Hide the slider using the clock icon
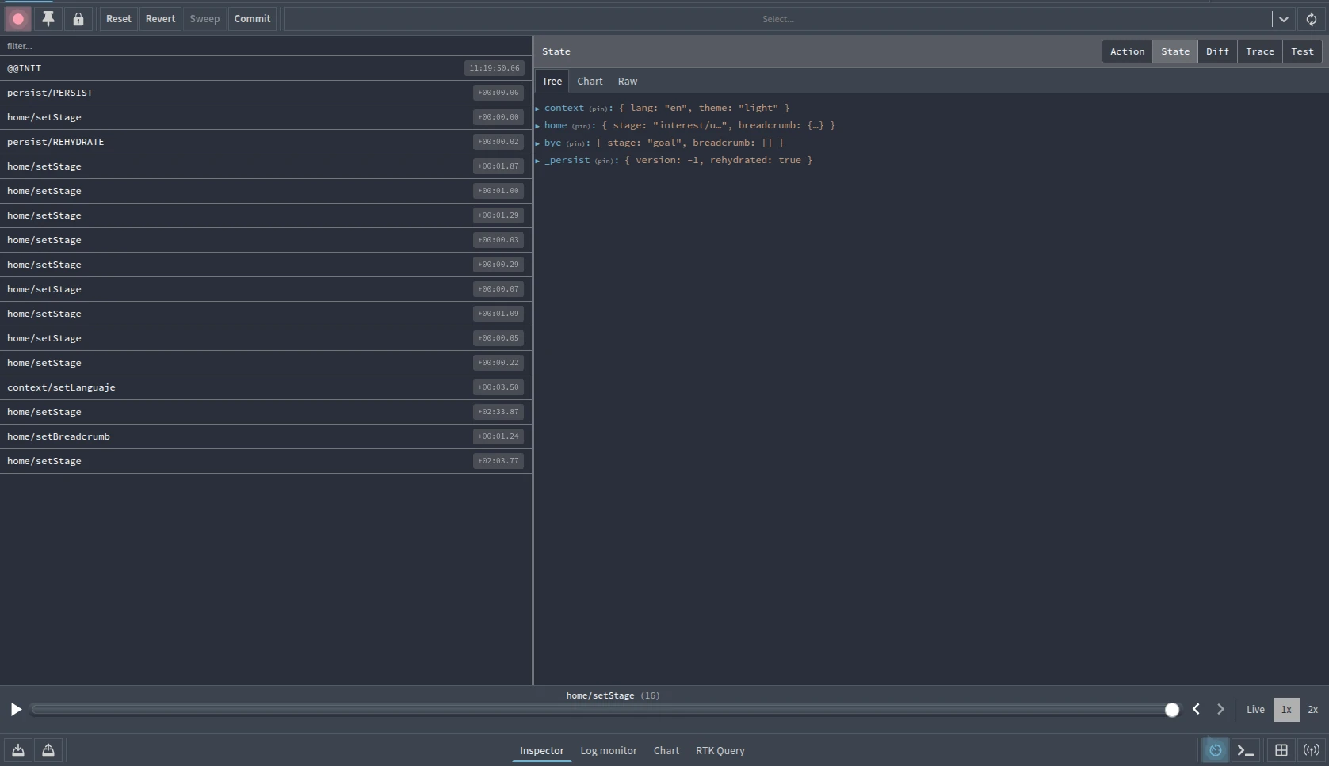1329x766 pixels. pos(1215,750)
